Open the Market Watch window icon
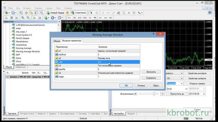 21,13
